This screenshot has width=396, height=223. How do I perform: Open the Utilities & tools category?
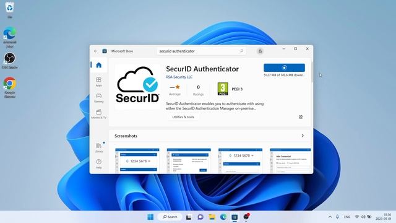(x=183, y=117)
